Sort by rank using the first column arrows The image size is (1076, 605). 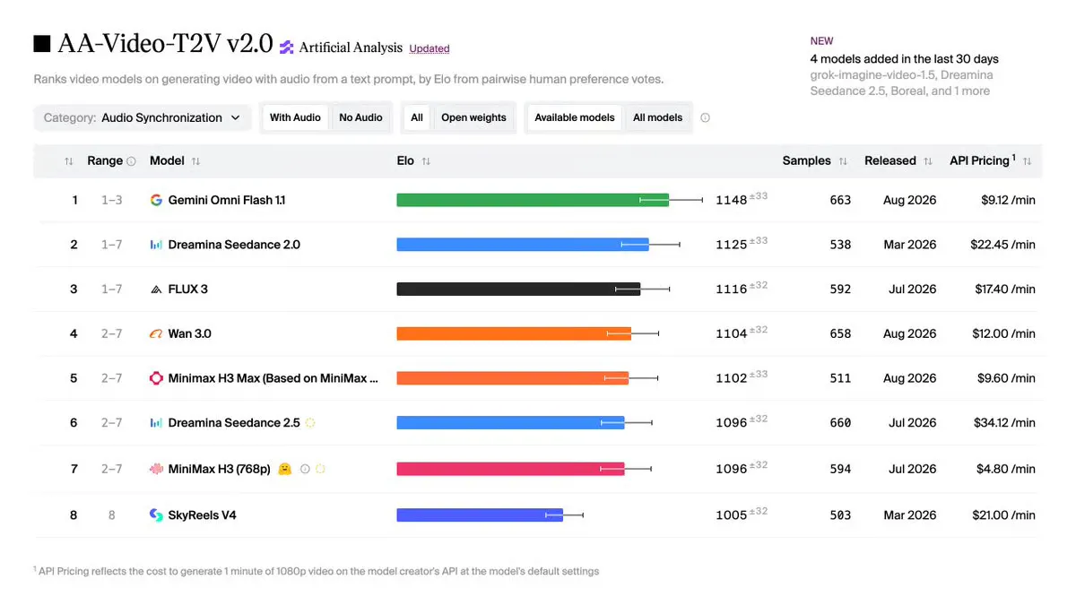click(x=69, y=161)
